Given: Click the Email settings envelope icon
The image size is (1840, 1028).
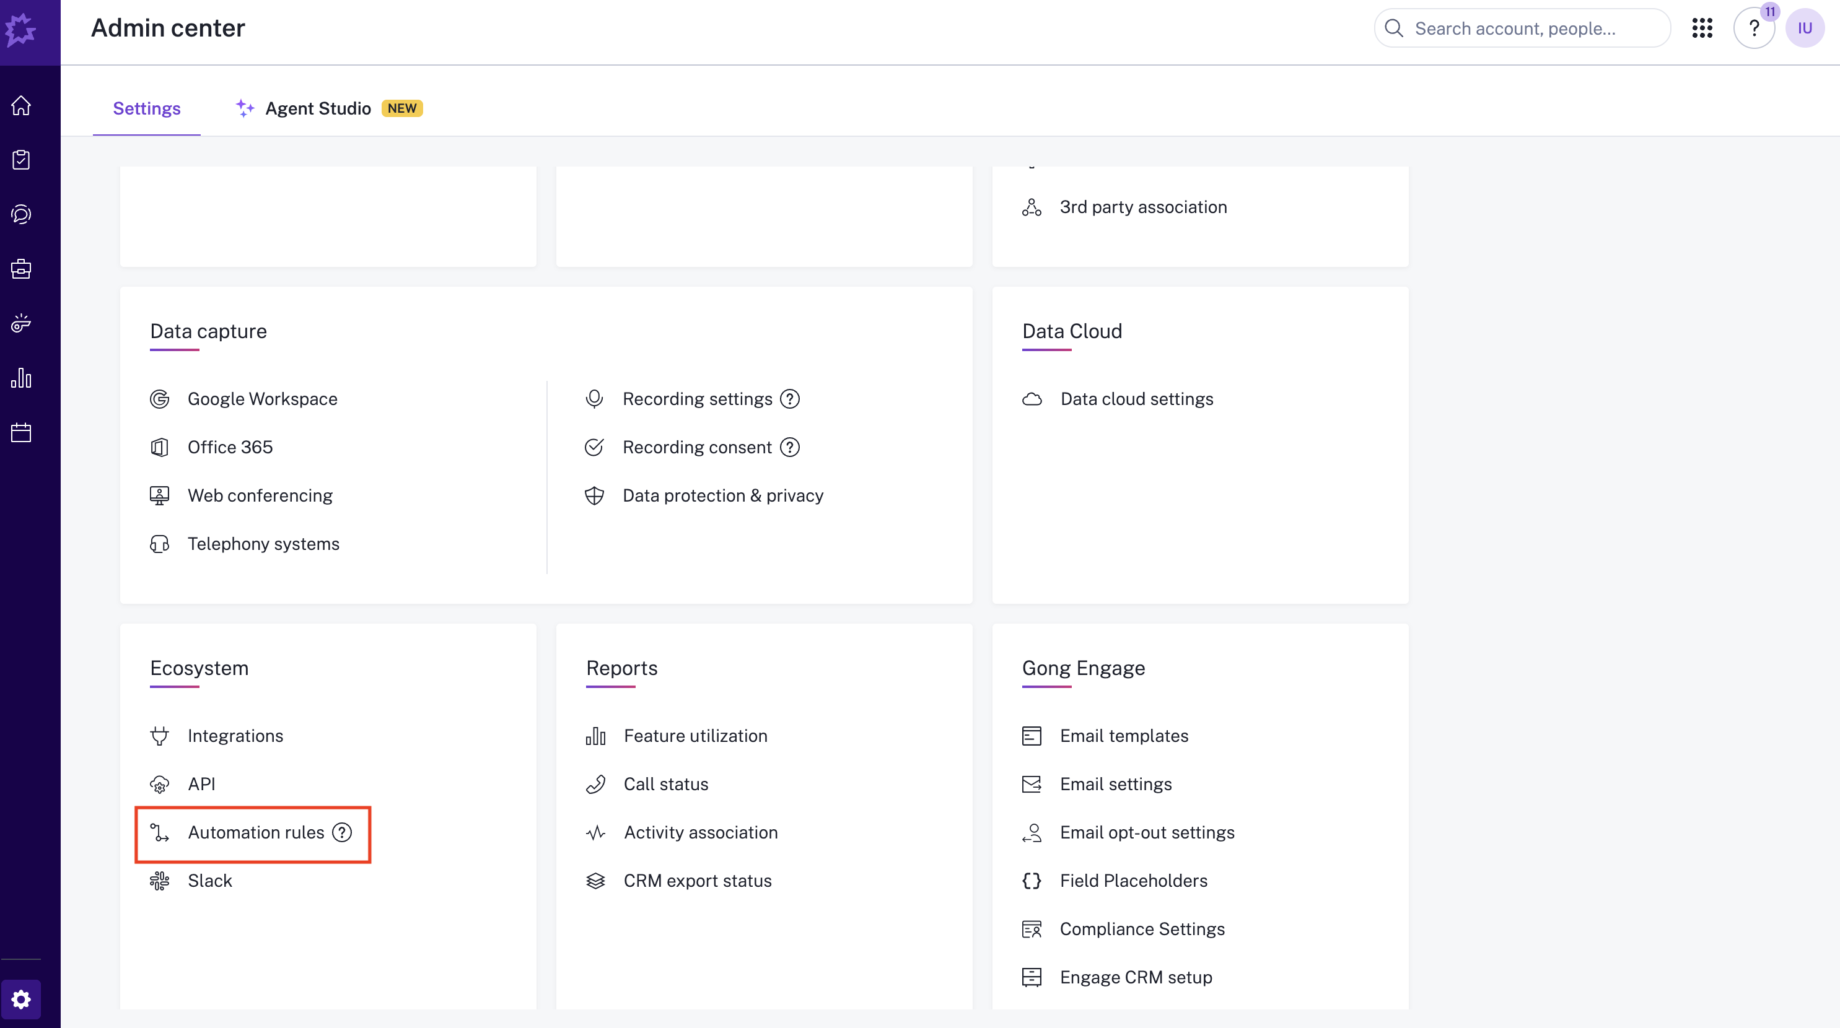Looking at the screenshot, I should pos(1032,784).
